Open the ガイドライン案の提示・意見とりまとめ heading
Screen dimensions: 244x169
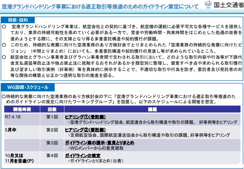point(99,143)
